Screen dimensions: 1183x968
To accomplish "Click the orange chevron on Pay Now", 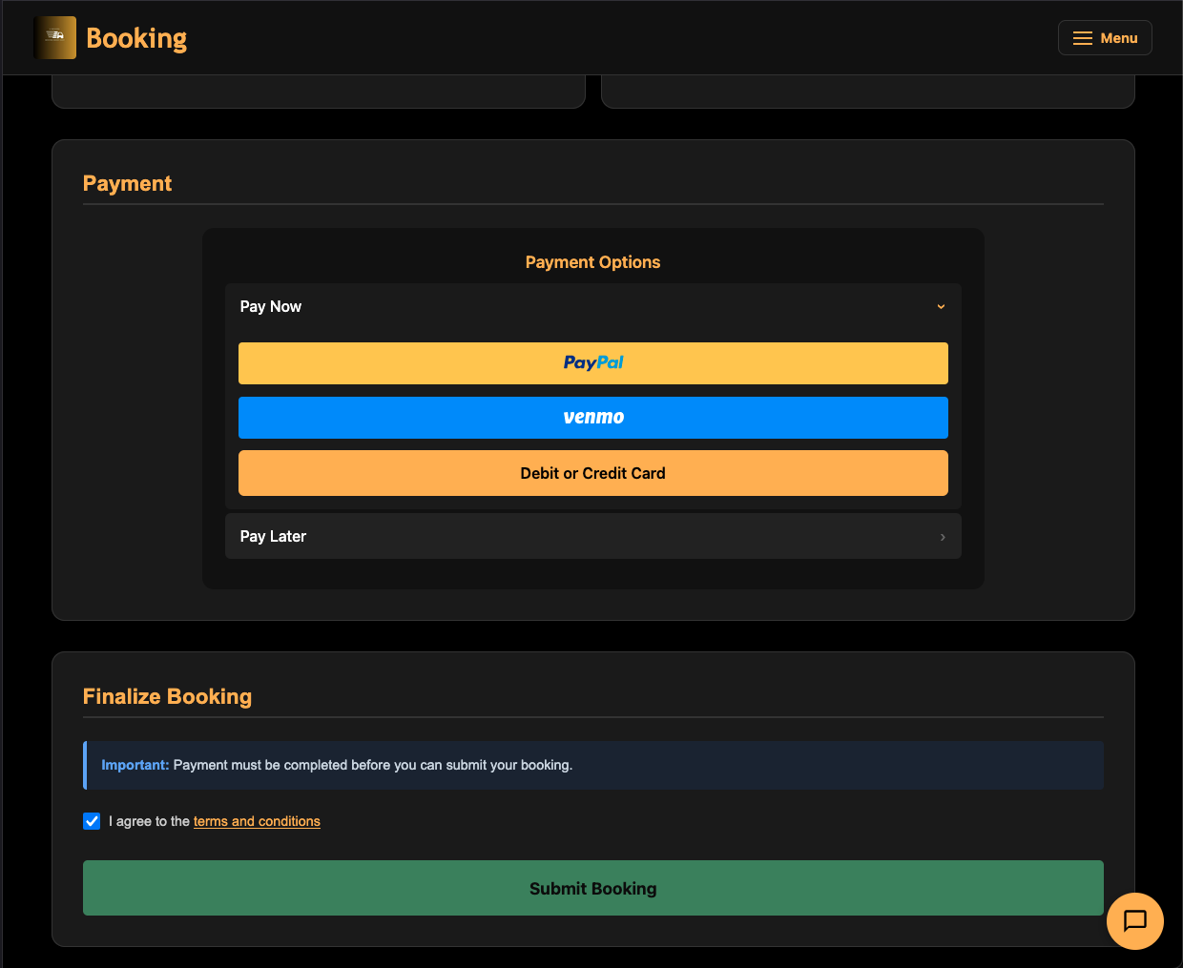I will pos(941,306).
